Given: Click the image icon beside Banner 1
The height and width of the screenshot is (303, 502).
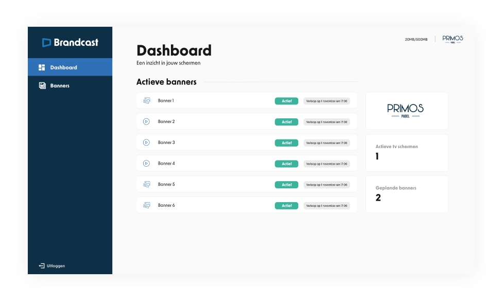Looking at the screenshot, I should point(146,101).
